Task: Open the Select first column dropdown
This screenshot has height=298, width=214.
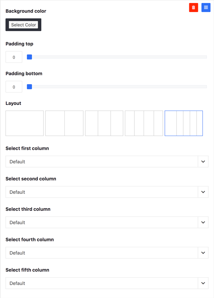Action: pos(107,162)
